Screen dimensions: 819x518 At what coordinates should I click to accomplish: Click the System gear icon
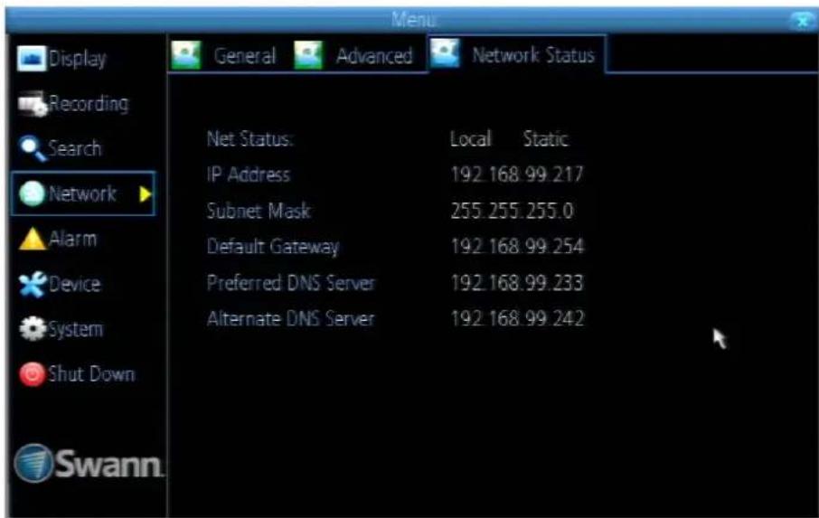(x=33, y=329)
